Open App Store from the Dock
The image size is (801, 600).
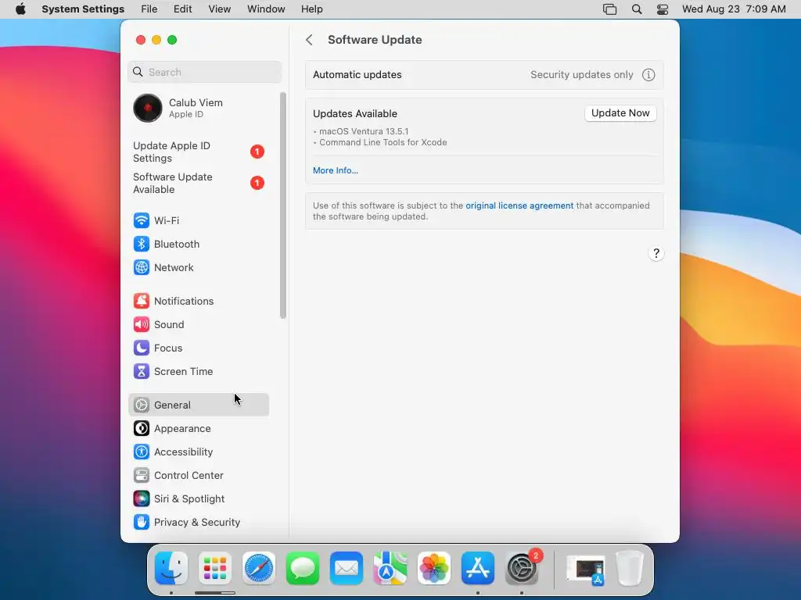[x=478, y=568]
